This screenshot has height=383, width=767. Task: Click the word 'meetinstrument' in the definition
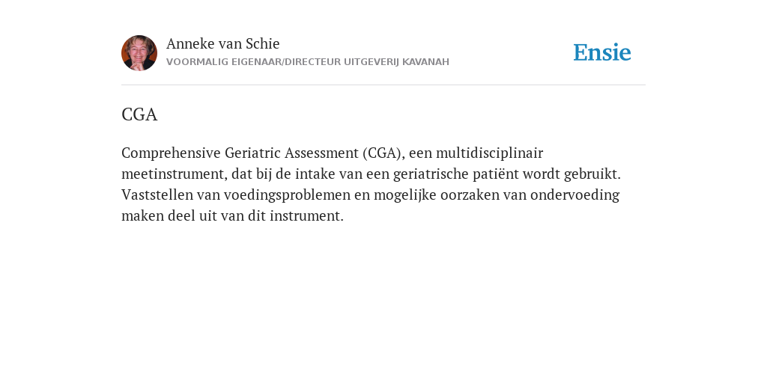[x=174, y=174]
